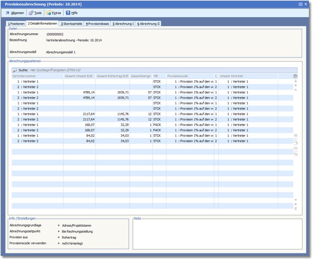Jump to last row using bottom arrow

point(295,209)
